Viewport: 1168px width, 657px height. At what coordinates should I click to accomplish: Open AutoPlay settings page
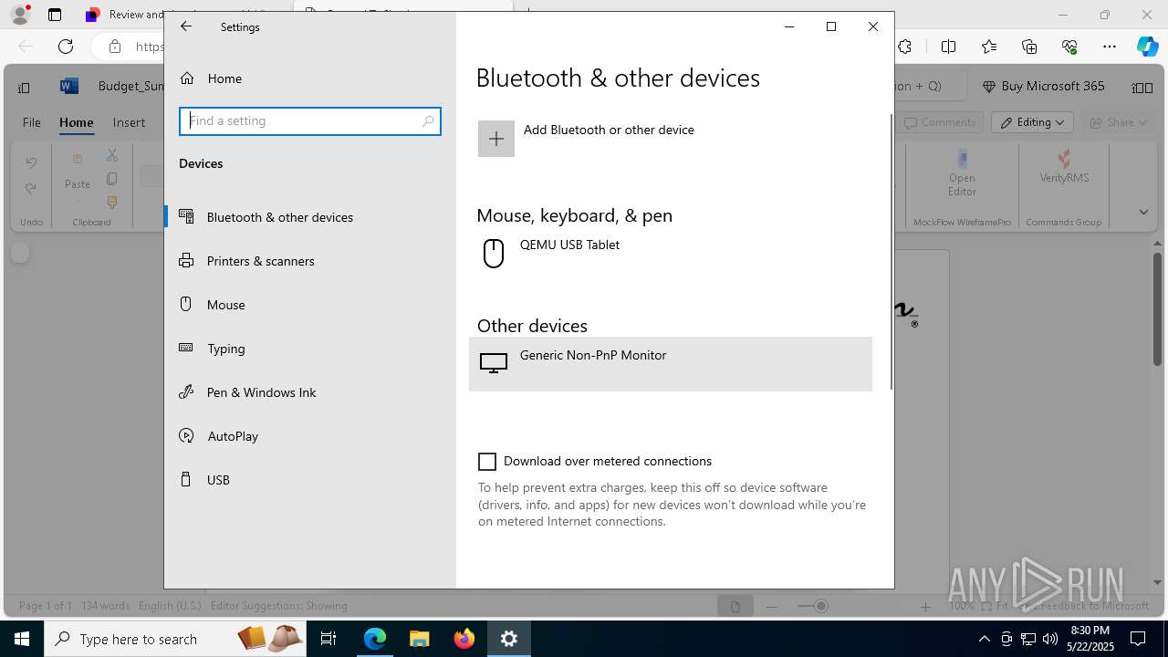point(310,436)
